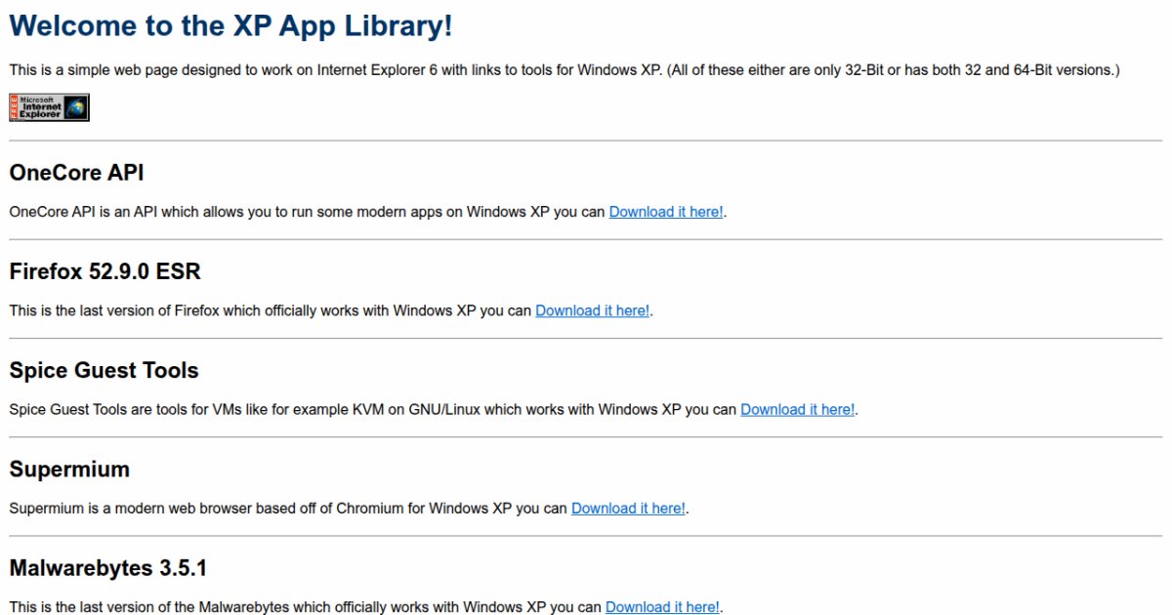The image size is (1172, 615).
Task: Click the Malwarebytes 3.5.1 heading
Action: [x=107, y=568]
